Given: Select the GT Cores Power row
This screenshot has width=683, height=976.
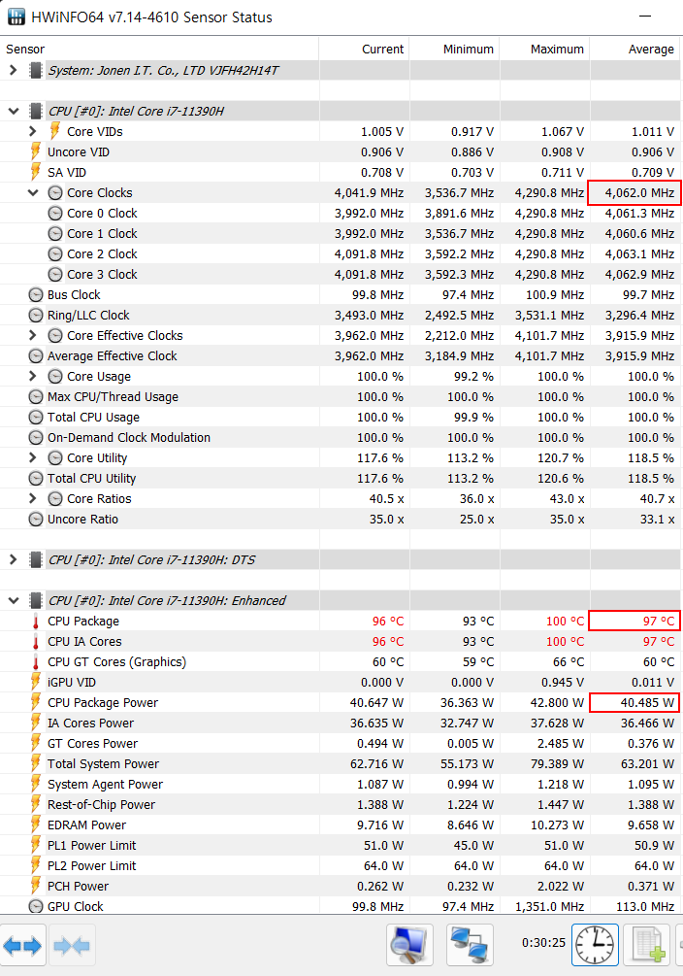Looking at the screenshot, I should 341,744.
